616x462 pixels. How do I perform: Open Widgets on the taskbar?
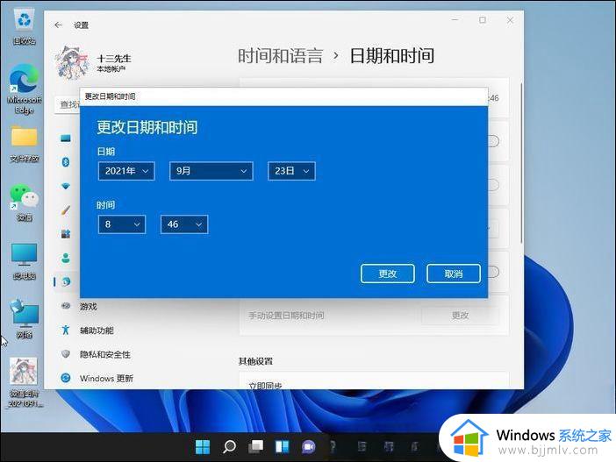[x=282, y=447]
